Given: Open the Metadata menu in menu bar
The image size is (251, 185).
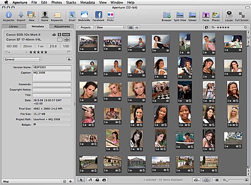Looking at the screenshot, I should point(87,3).
